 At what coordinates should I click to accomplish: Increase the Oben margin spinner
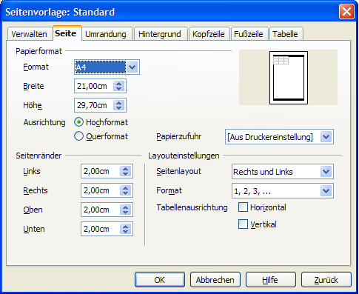pyautogui.click(x=125, y=207)
